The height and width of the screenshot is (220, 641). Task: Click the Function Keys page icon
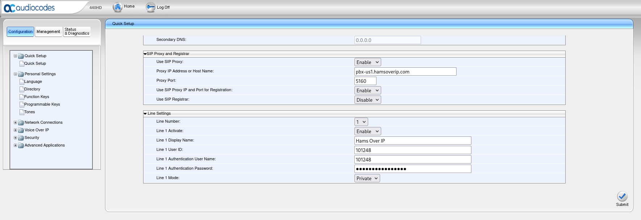22,97
